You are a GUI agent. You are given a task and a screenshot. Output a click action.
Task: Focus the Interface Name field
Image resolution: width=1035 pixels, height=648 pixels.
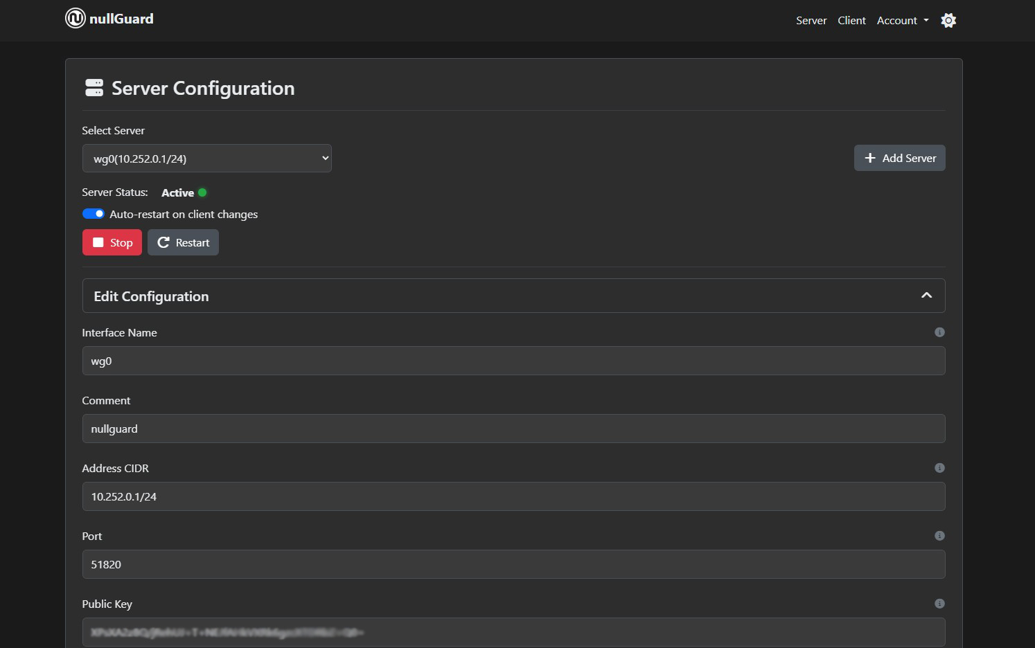pos(513,361)
